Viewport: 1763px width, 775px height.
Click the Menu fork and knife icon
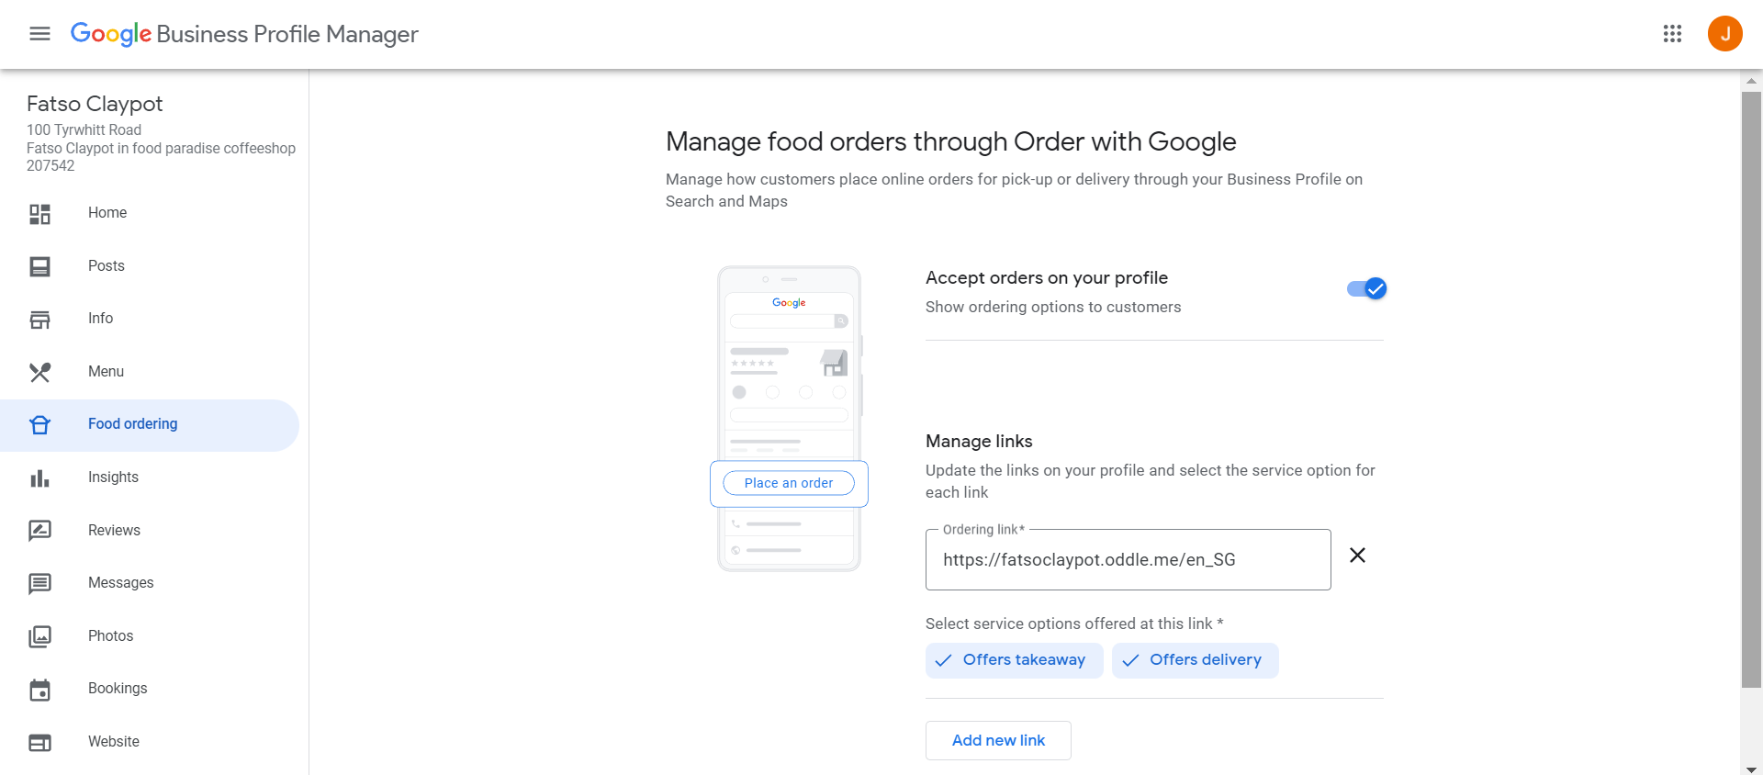tap(39, 372)
